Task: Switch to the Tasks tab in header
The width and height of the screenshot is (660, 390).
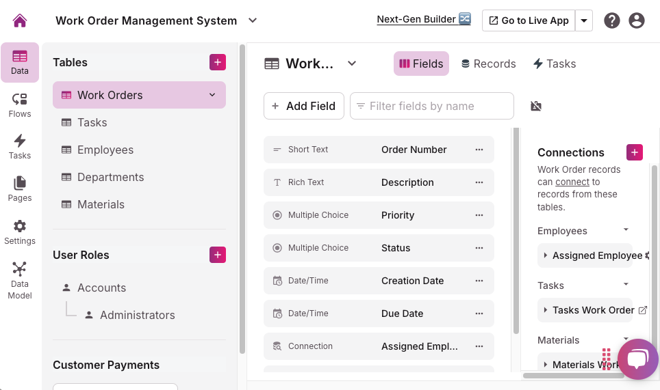Action: tap(554, 64)
